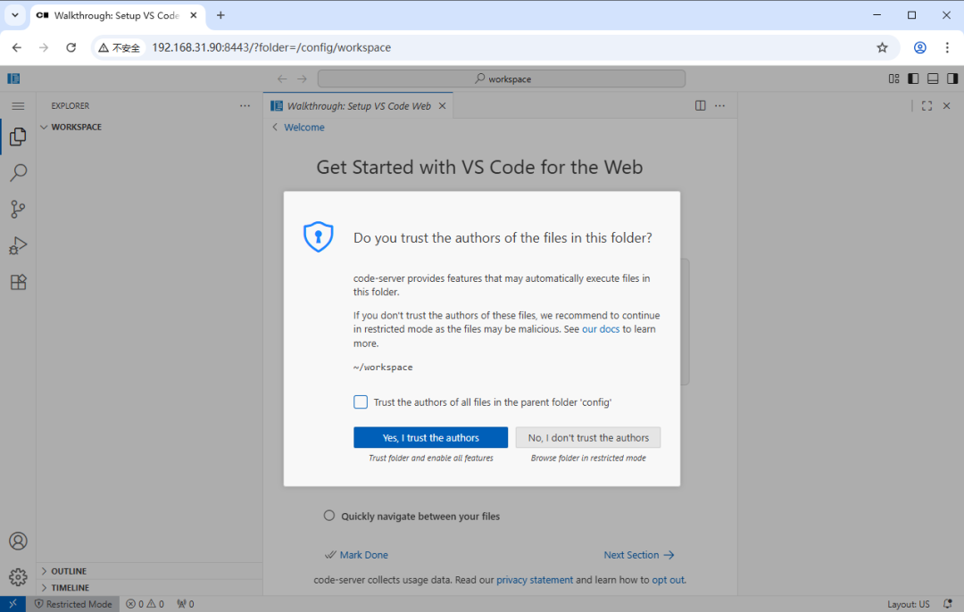Open the Manage gear icon
This screenshot has height=612, width=964.
[x=18, y=577]
